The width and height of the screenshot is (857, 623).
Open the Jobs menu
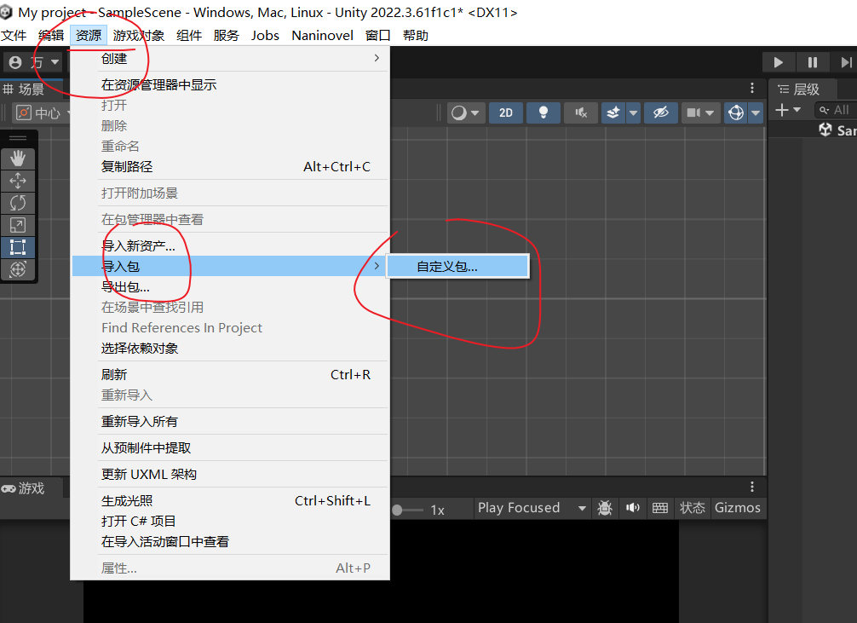265,36
